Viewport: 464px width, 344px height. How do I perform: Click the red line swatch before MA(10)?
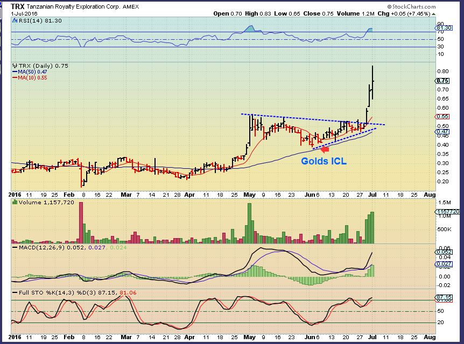15,78
